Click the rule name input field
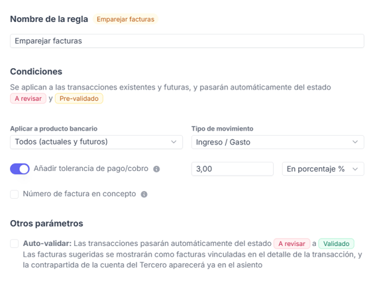 [x=187, y=41]
